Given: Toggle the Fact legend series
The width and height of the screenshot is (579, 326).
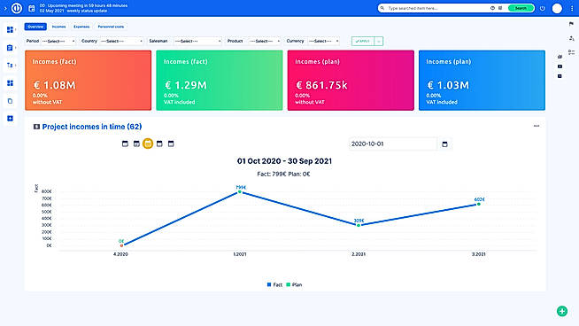Looking at the screenshot, I should click(274, 284).
